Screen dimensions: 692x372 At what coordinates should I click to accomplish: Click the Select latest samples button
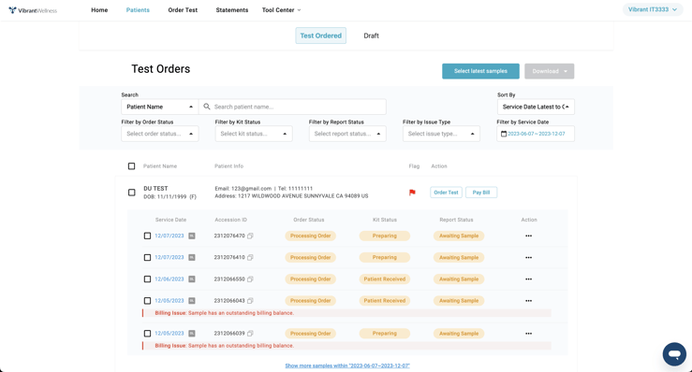pos(480,71)
